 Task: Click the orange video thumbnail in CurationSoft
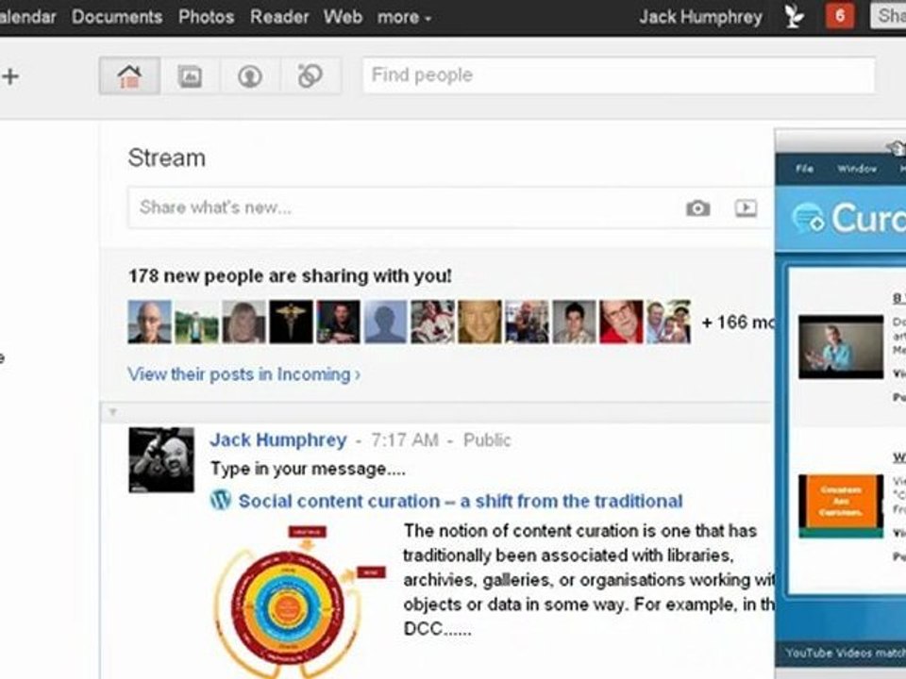pyautogui.click(x=841, y=505)
